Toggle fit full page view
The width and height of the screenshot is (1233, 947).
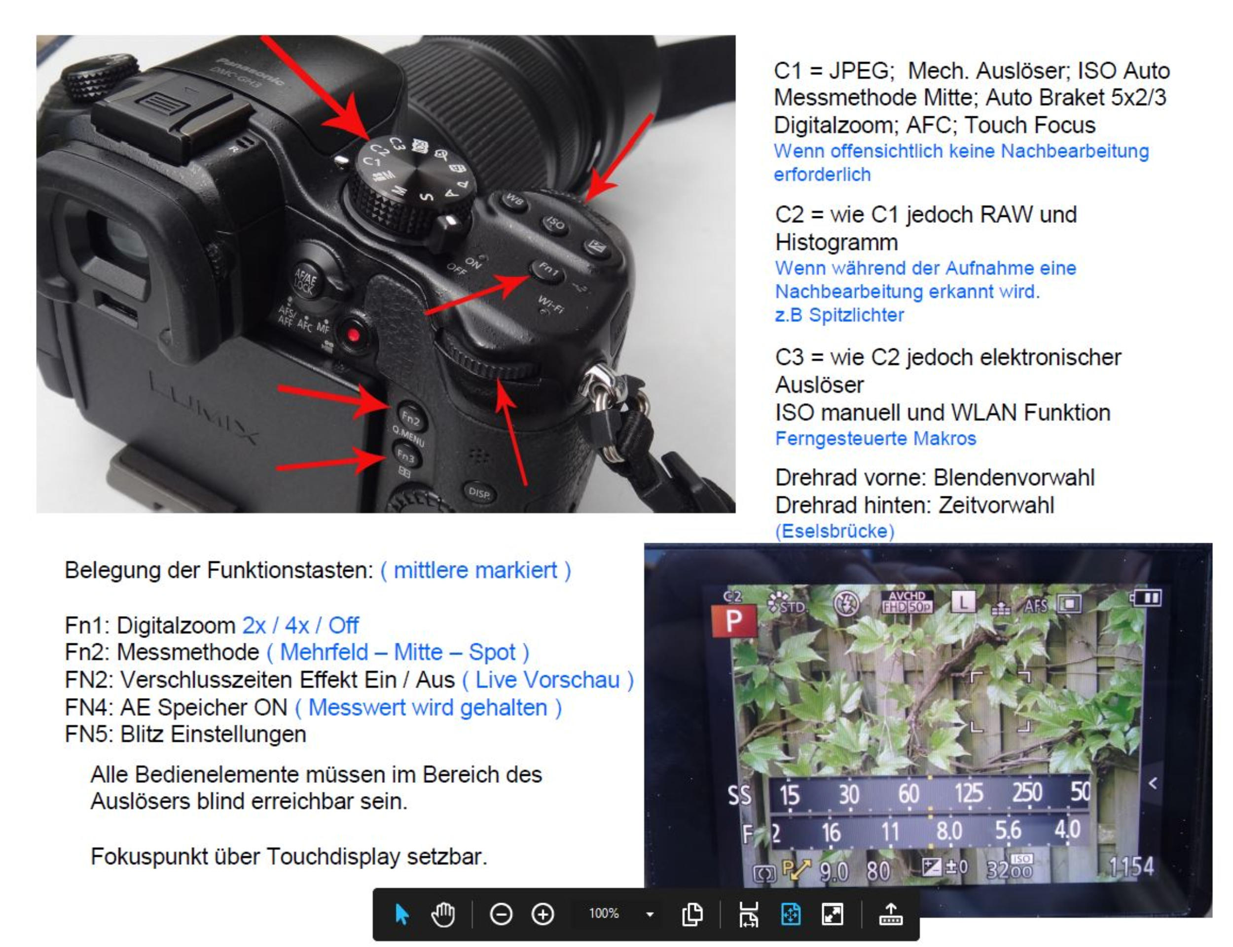[x=791, y=914]
